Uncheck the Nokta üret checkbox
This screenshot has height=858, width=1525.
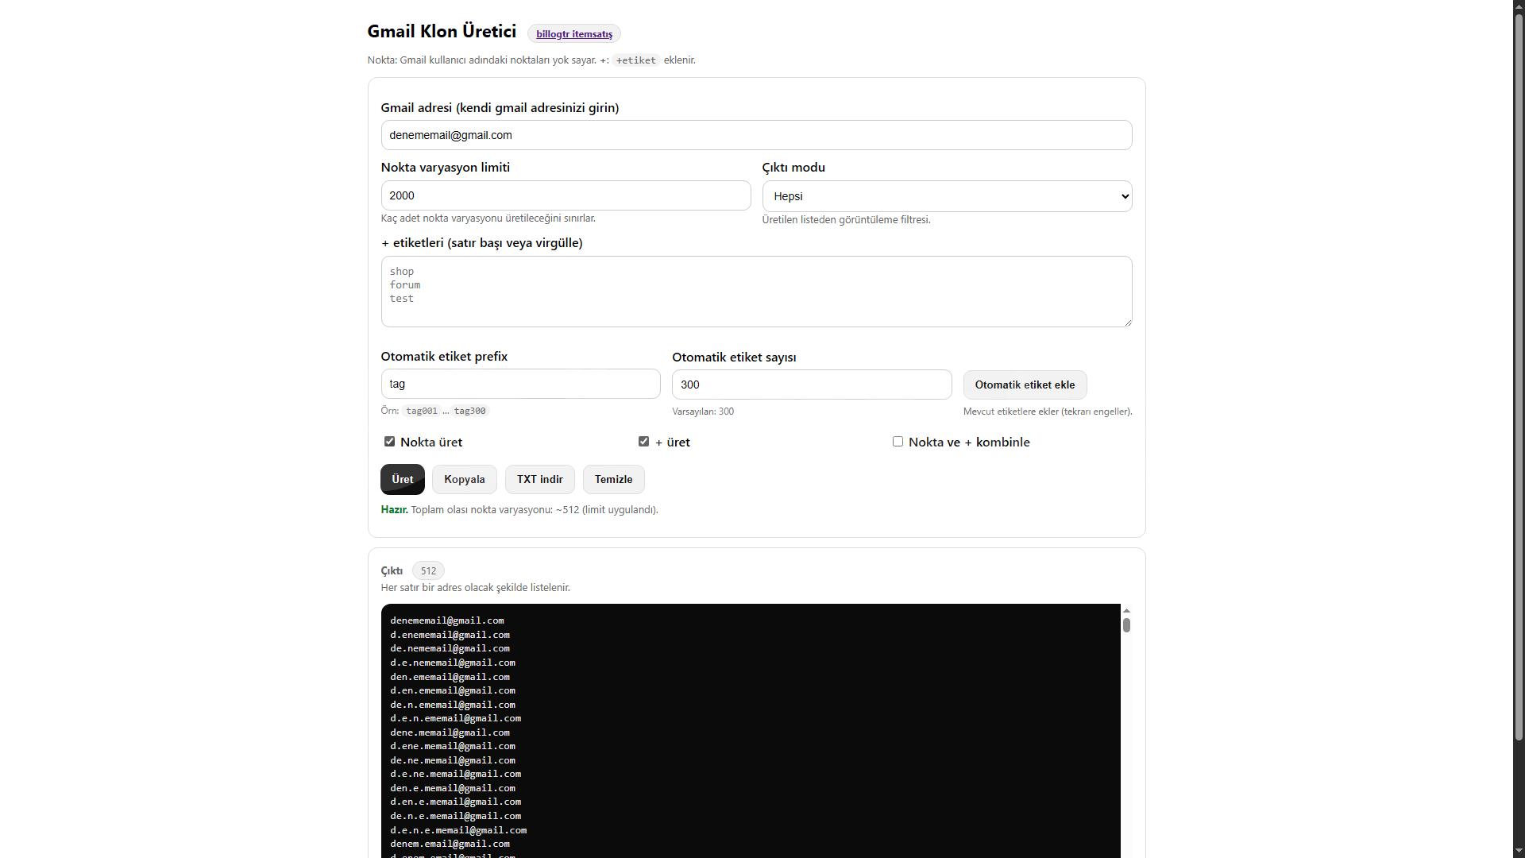[389, 442]
